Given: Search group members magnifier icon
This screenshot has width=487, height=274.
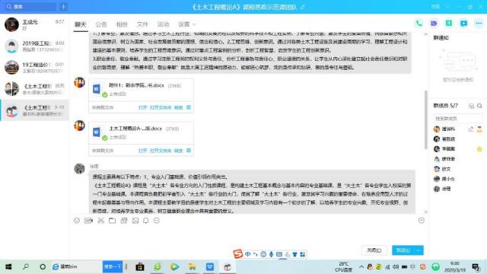Looking at the screenshot, I should [x=479, y=106].
